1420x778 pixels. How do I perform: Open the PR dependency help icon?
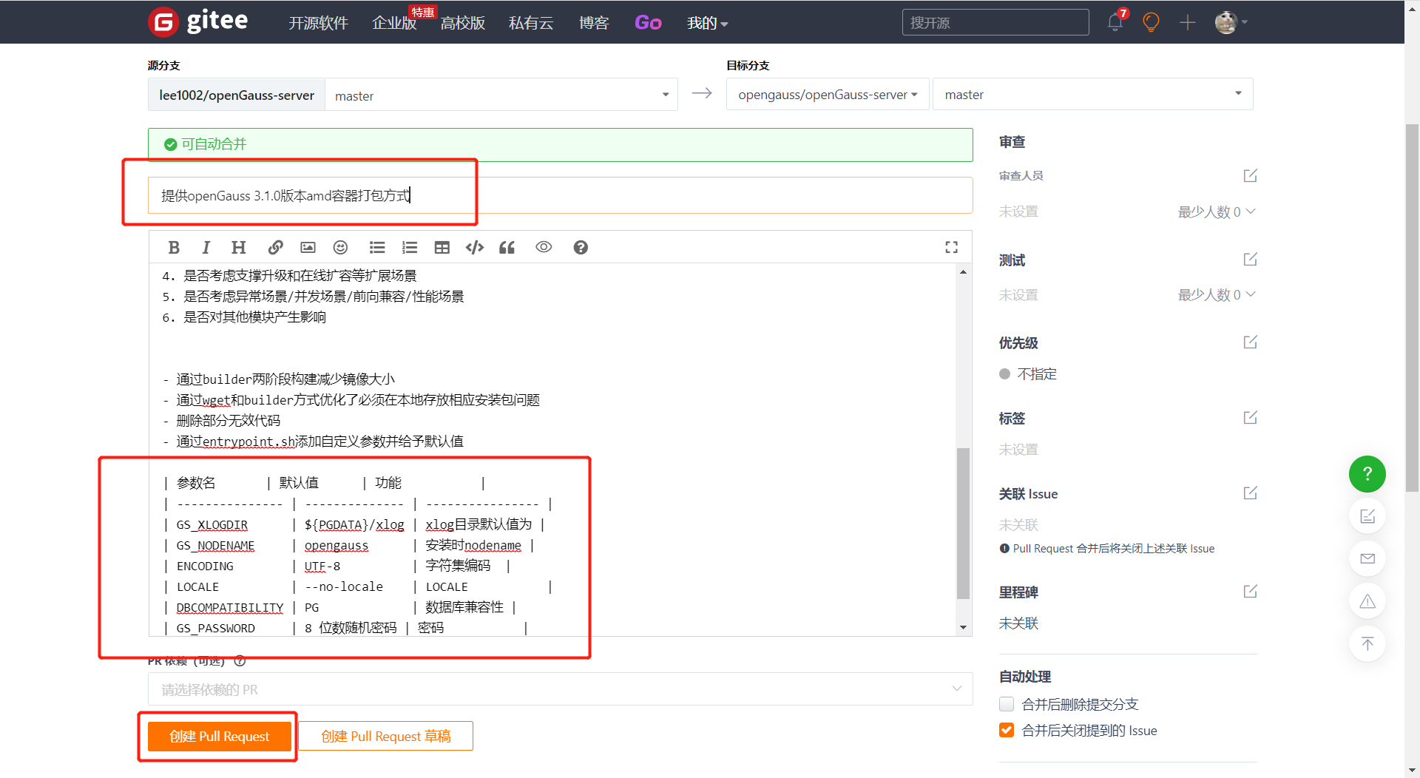click(240, 661)
